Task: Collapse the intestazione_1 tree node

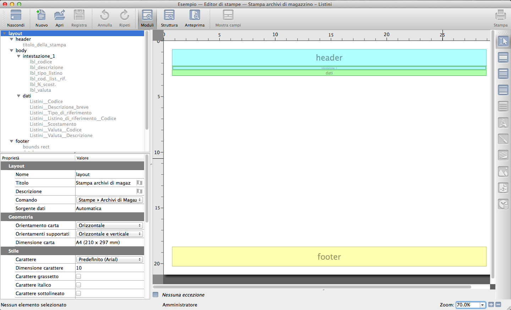Action: coord(19,56)
